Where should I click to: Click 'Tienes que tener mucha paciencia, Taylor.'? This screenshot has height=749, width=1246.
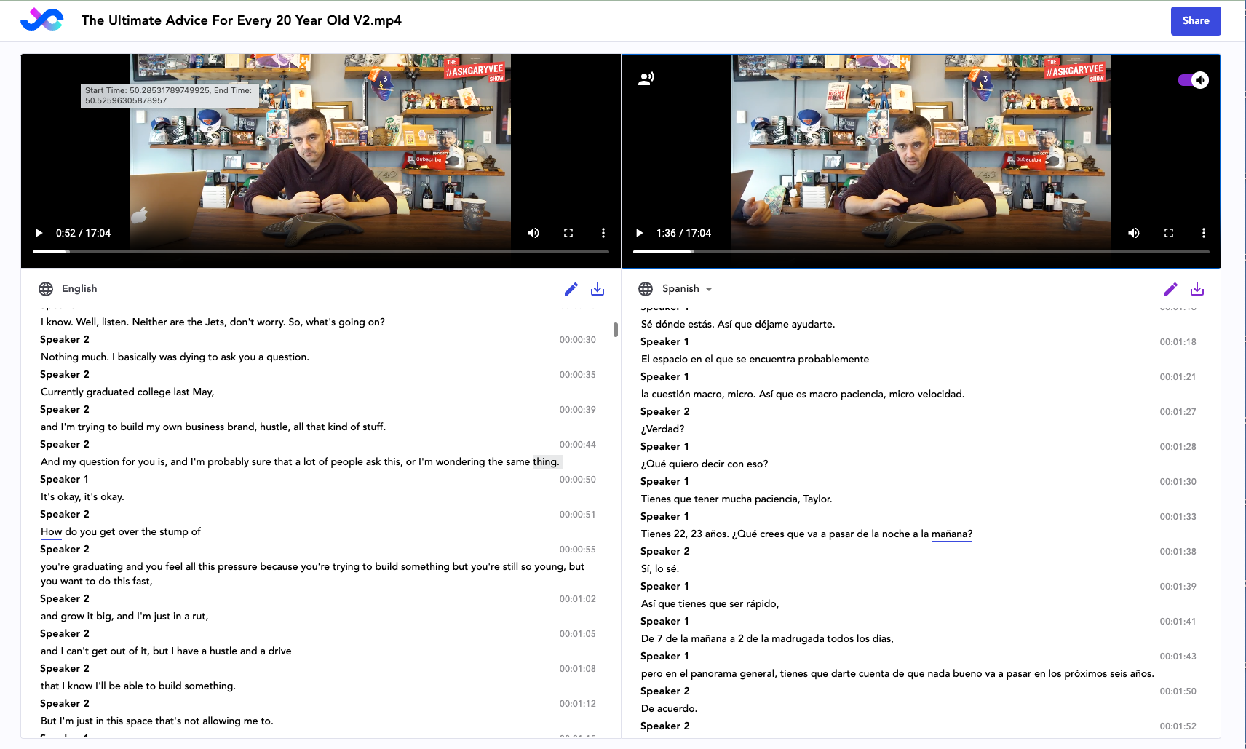(x=737, y=499)
